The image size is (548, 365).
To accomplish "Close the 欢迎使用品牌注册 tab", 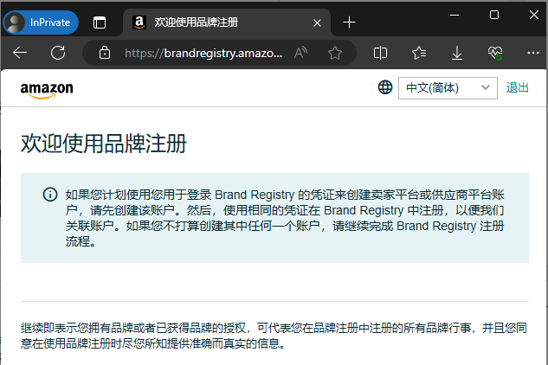I will tap(317, 23).
